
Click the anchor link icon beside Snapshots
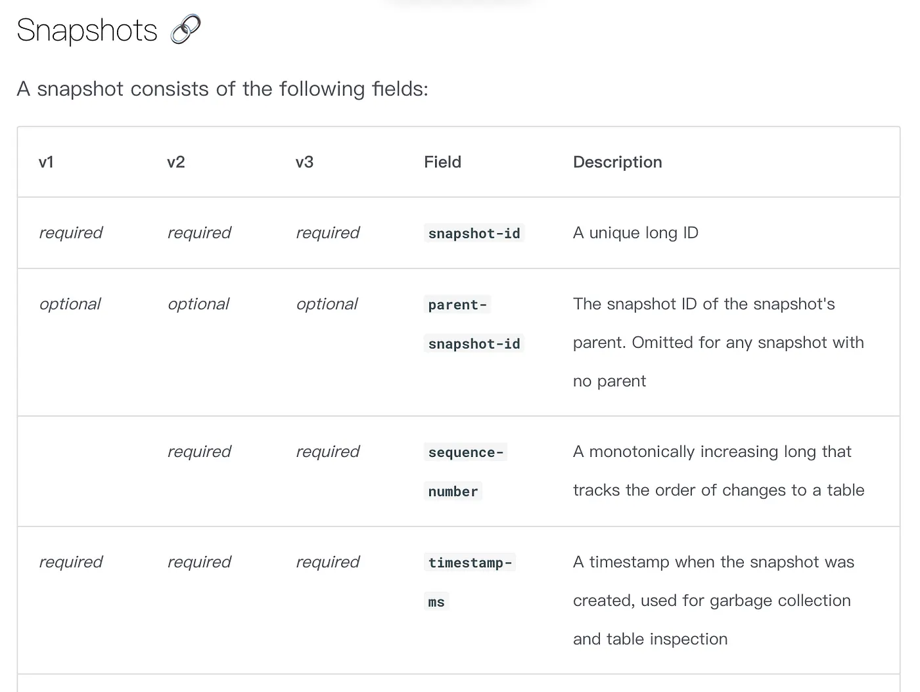(185, 30)
